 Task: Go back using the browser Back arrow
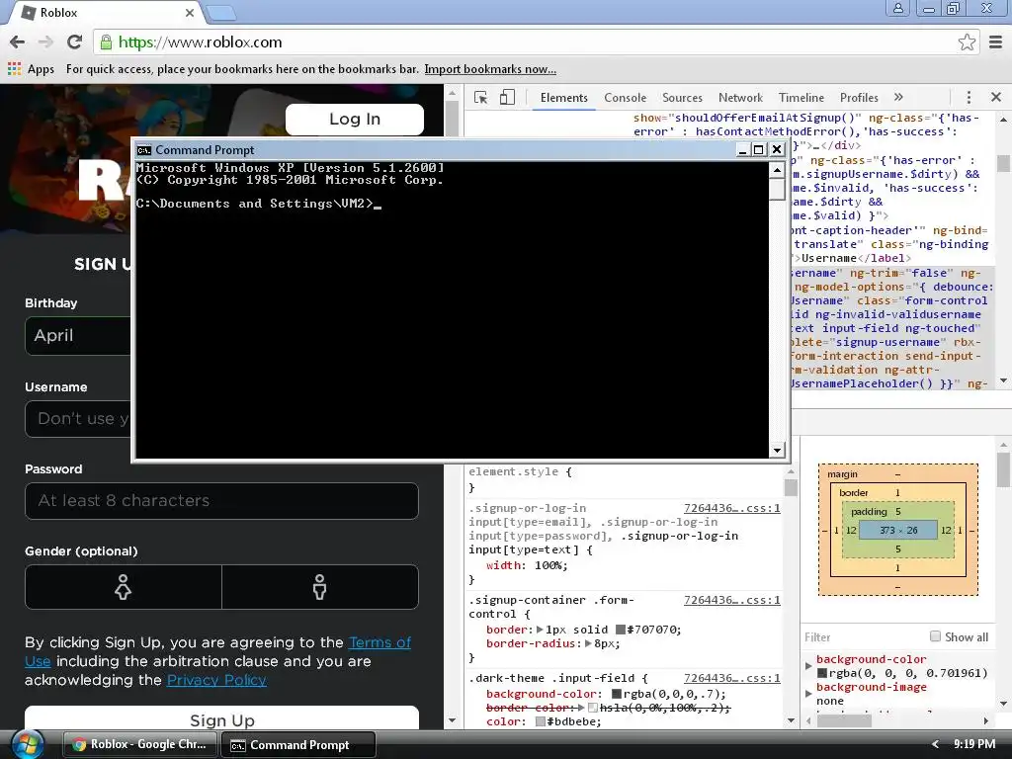[18, 42]
